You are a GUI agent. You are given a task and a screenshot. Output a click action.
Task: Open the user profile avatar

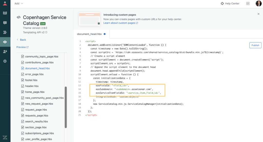[258, 4]
